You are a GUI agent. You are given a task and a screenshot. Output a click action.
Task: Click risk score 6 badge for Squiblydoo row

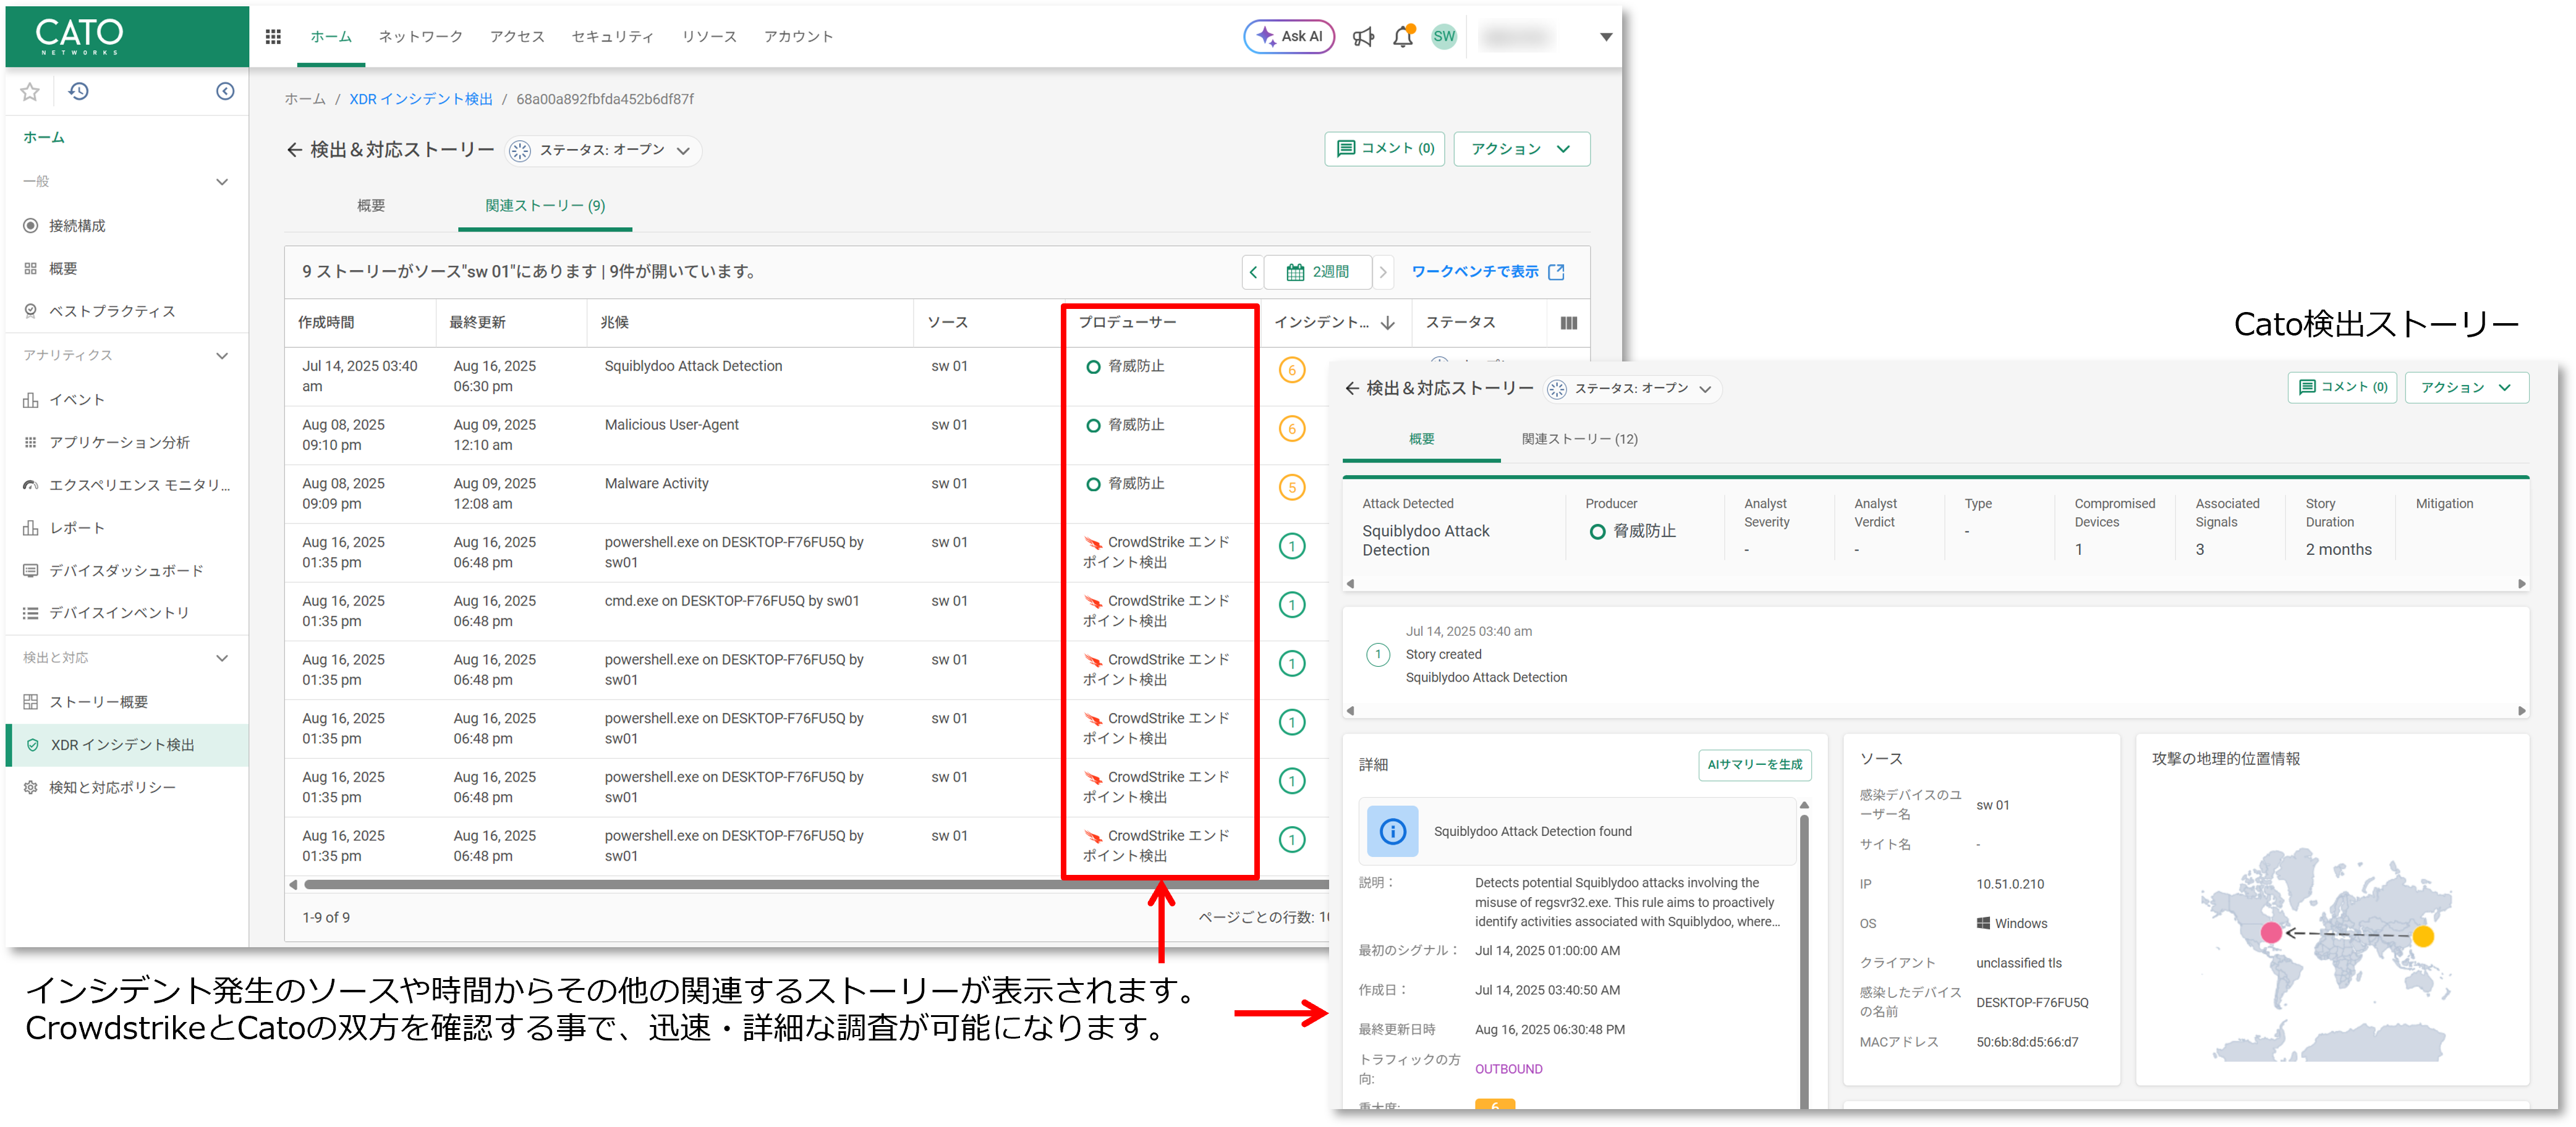[x=1292, y=371]
